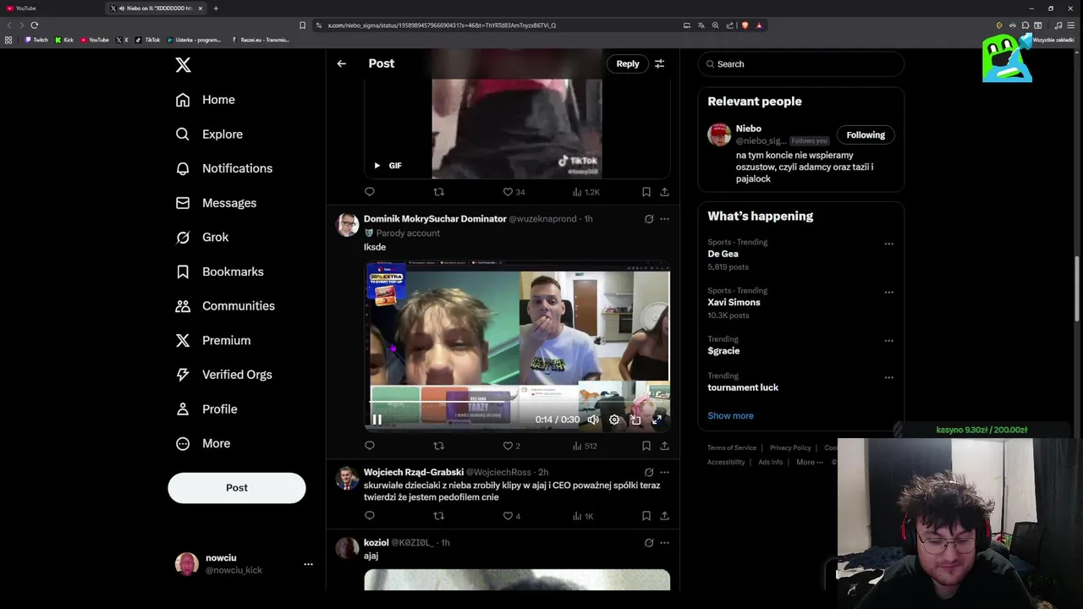
Task: Open more options on Wojciech Rząd-Grabski post
Action: (x=664, y=473)
